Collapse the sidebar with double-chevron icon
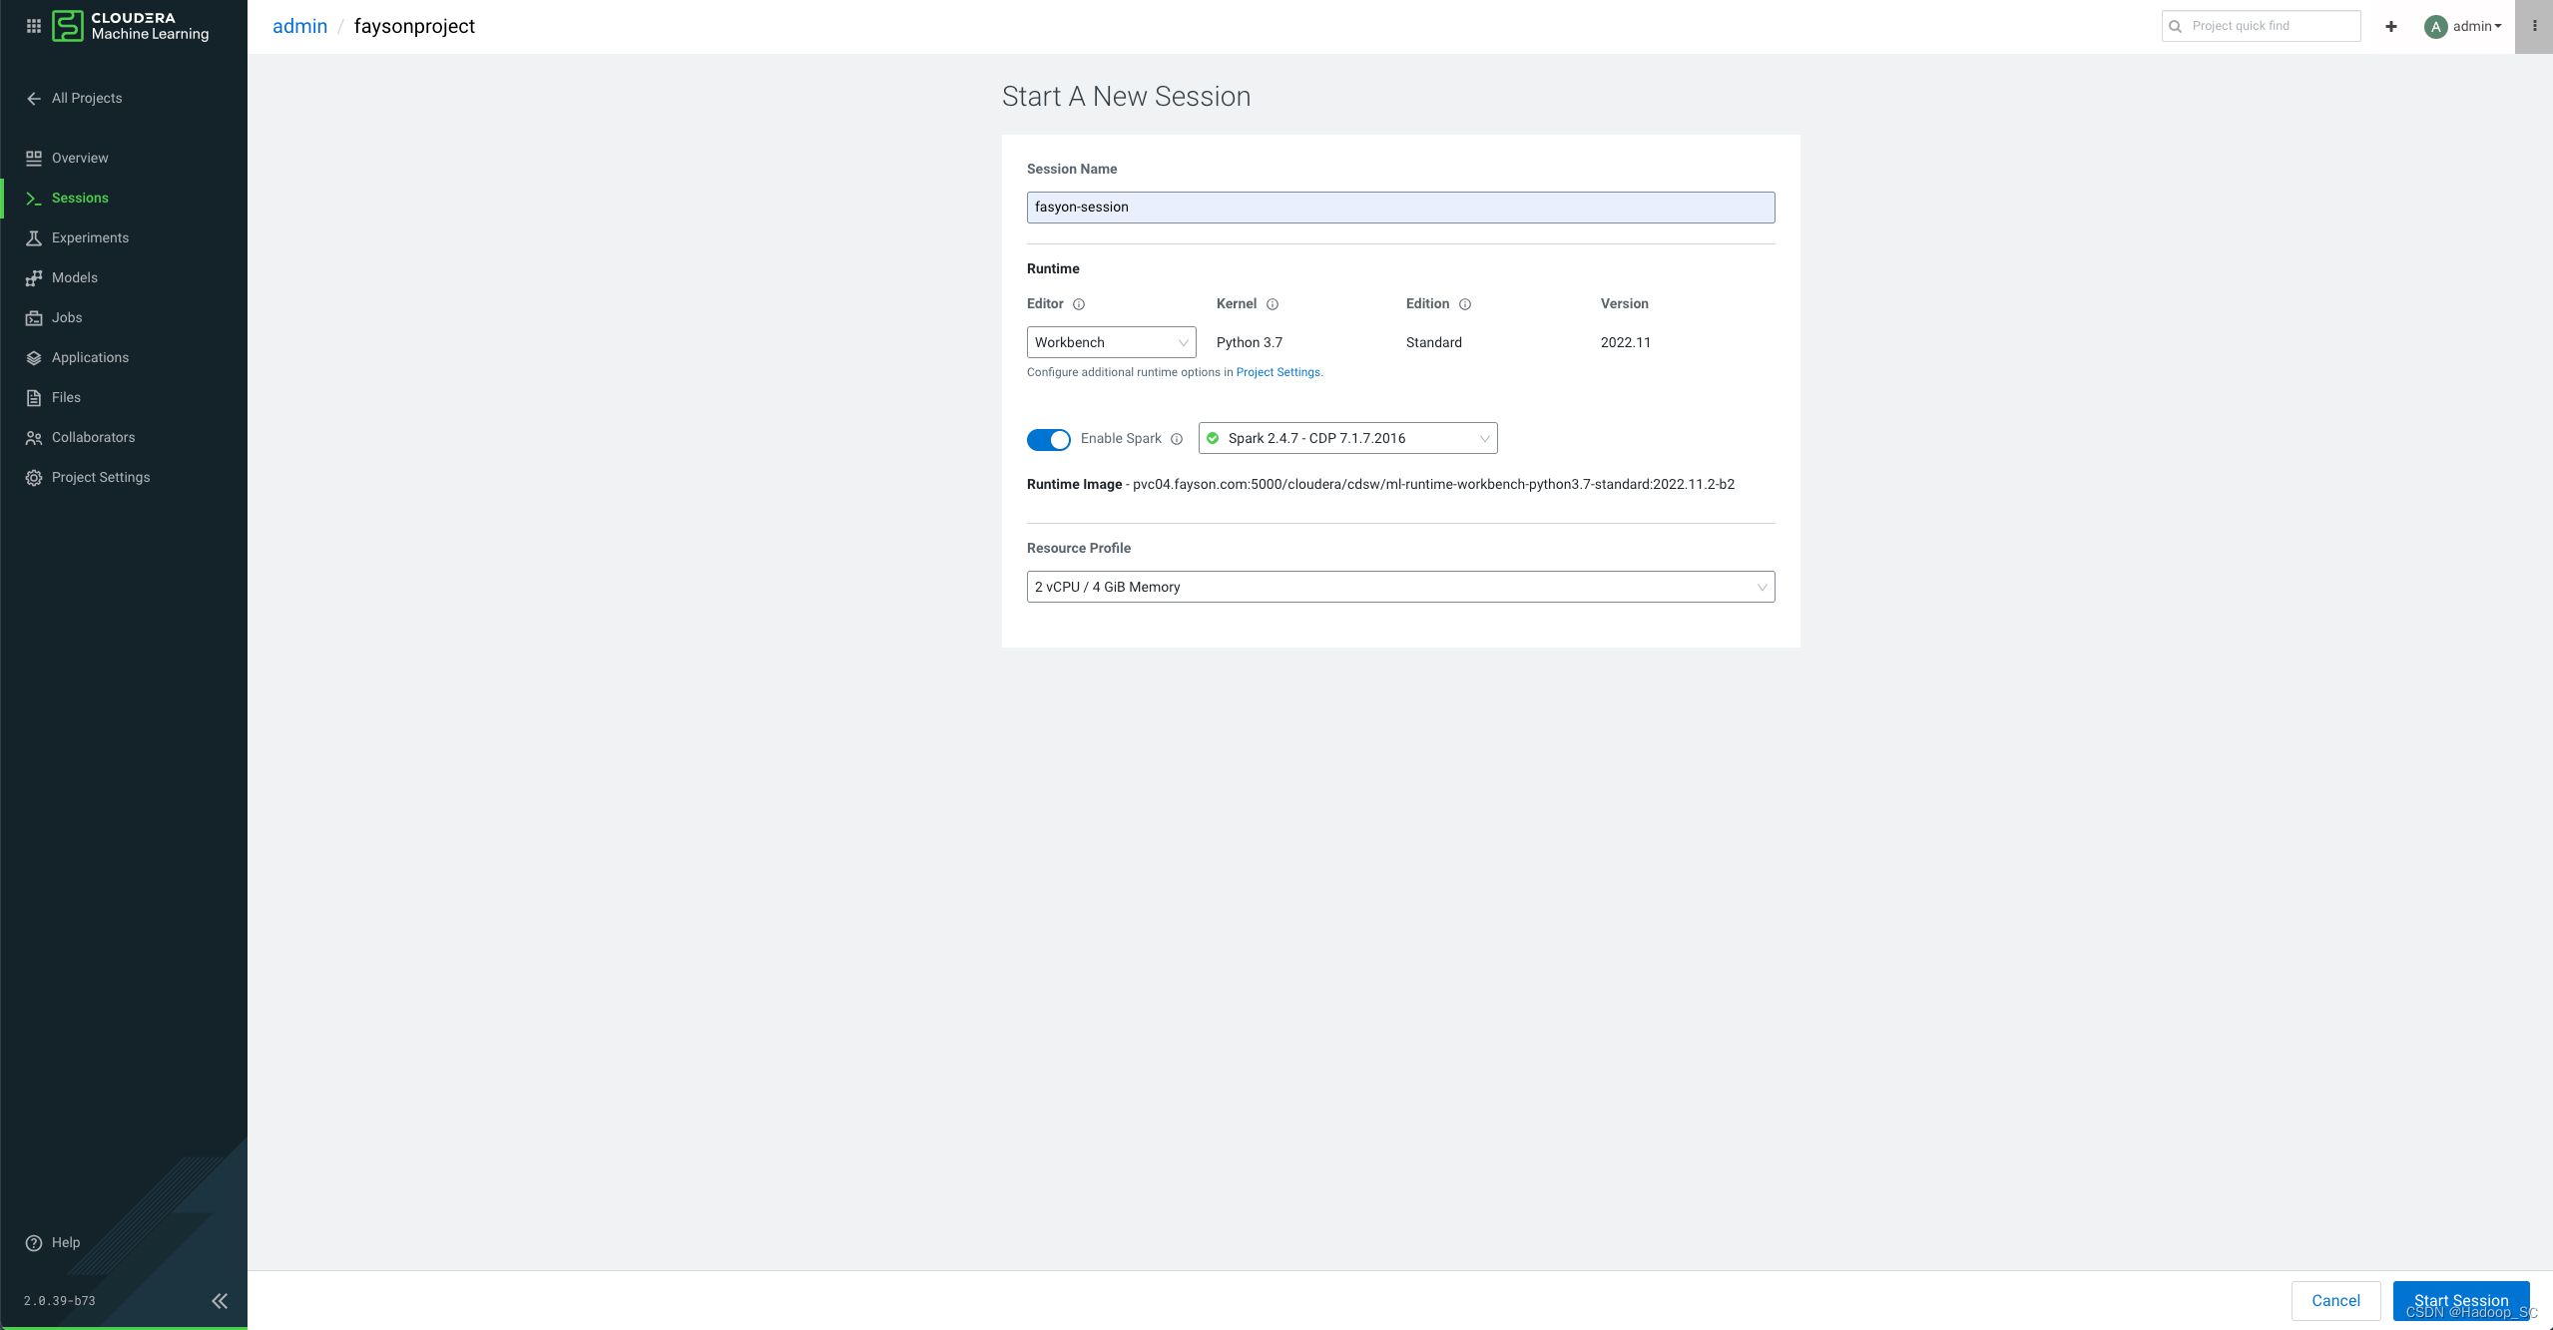Viewport: 2553px width, 1330px height. point(220,1300)
